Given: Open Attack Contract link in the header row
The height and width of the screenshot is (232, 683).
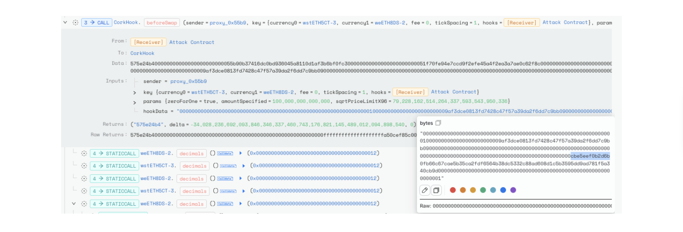Looking at the screenshot, I should pyautogui.click(x=565, y=22).
